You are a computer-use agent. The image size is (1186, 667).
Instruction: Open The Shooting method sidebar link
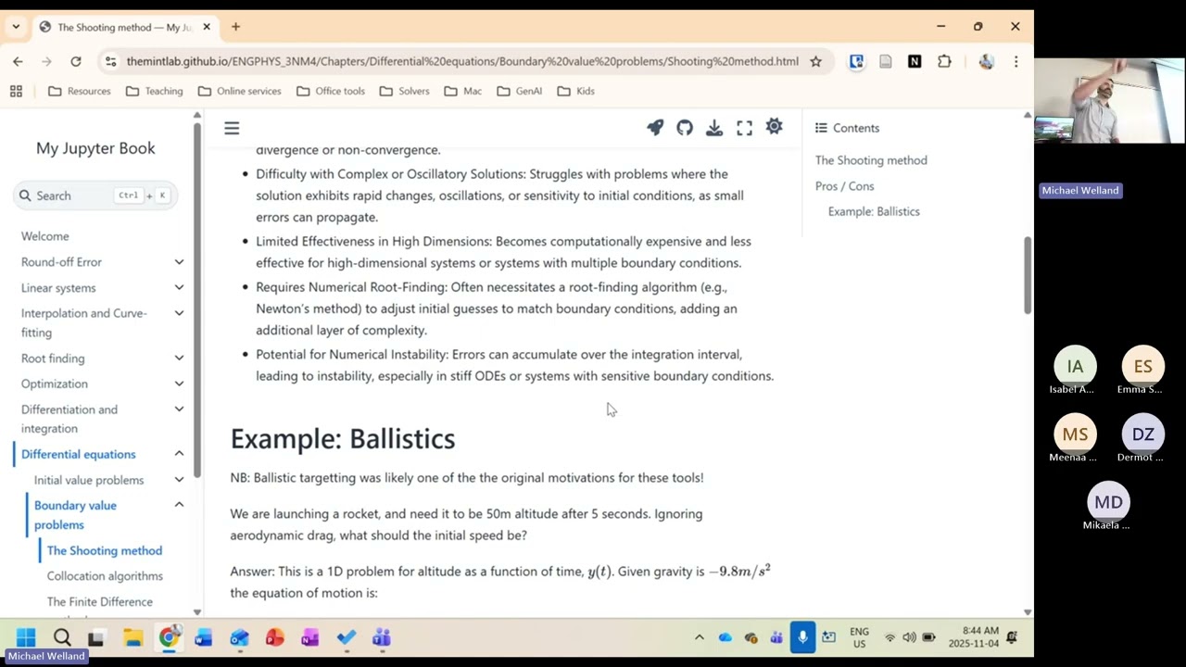pos(104,550)
